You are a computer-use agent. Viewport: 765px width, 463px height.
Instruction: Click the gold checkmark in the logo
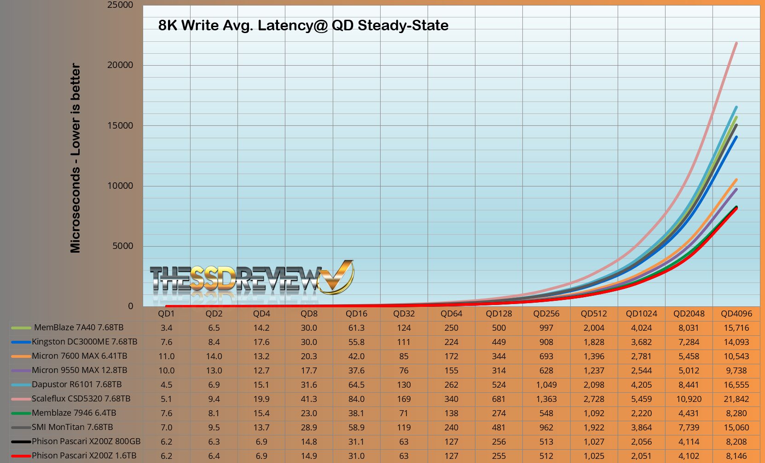(x=337, y=277)
